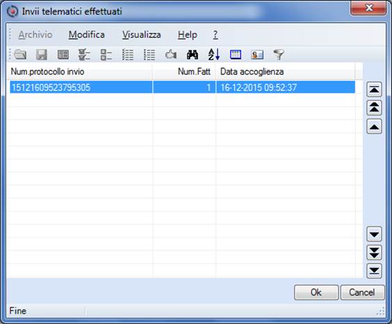Click the open folder toolbar icon

pos(20,54)
